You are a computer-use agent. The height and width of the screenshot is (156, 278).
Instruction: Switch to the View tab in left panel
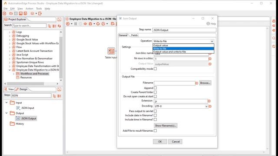(9, 89)
